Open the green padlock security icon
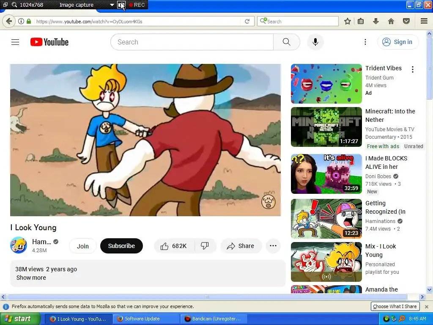The width and height of the screenshot is (433, 325). [x=29, y=21]
